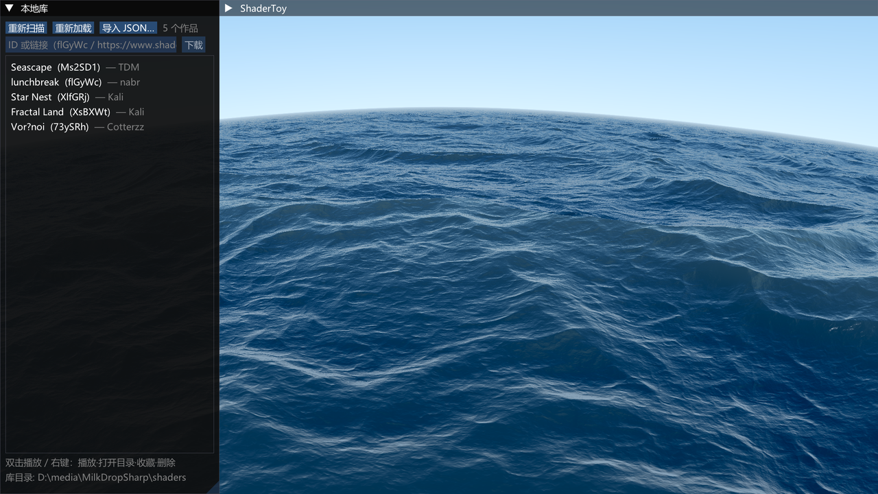
Task: Select Vor?noi (73ySRh) shader entry
Action: [x=110, y=127]
